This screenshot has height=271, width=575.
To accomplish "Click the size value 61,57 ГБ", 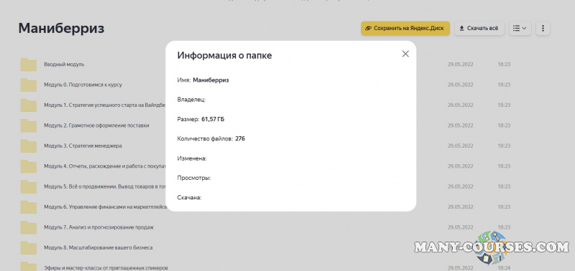I will [x=213, y=119].
